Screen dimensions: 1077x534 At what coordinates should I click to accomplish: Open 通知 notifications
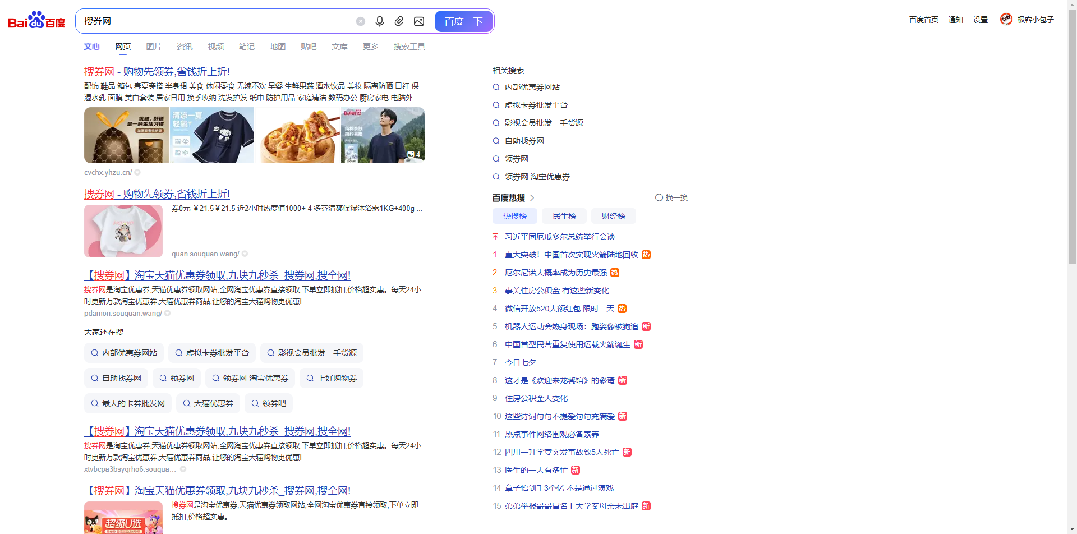[x=956, y=20]
